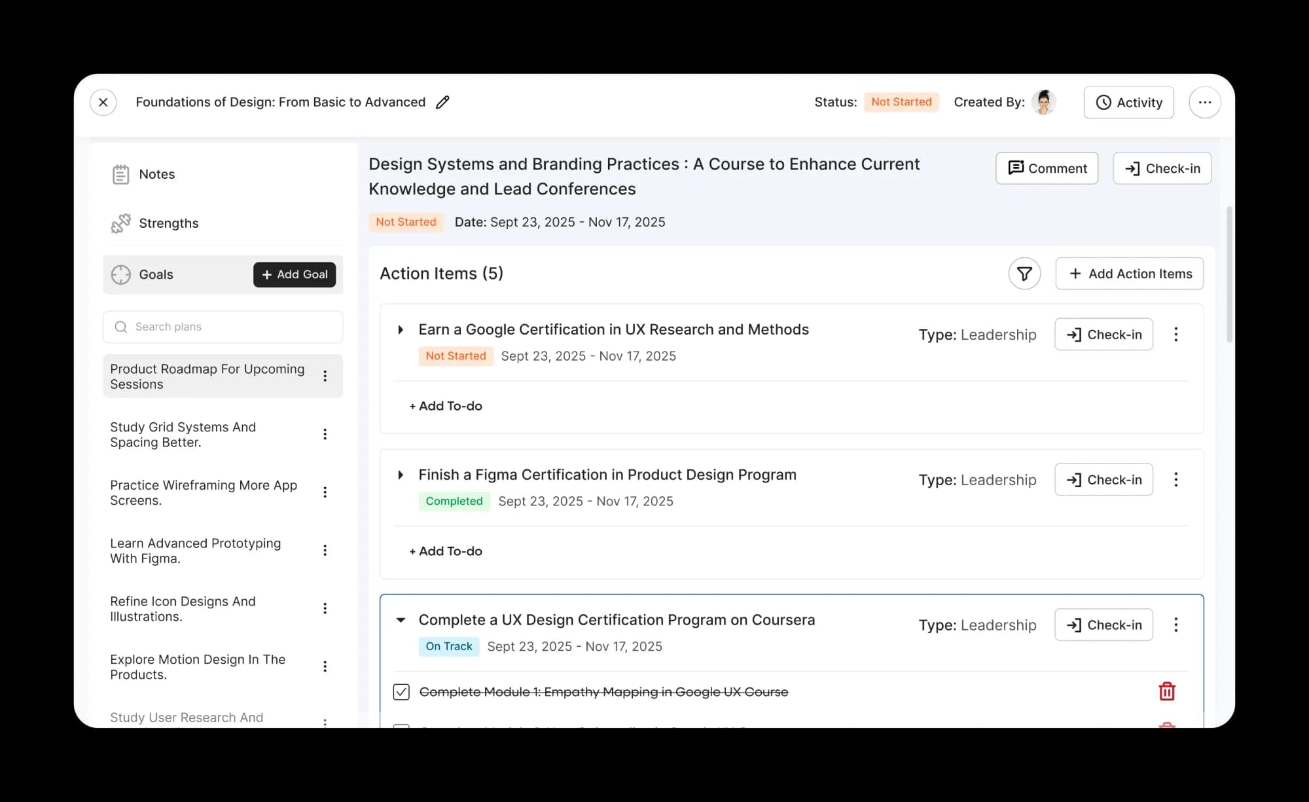Click the creator's avatar next to Created By
This screenshot has height=802, width=1309.
pos(1044,102)
